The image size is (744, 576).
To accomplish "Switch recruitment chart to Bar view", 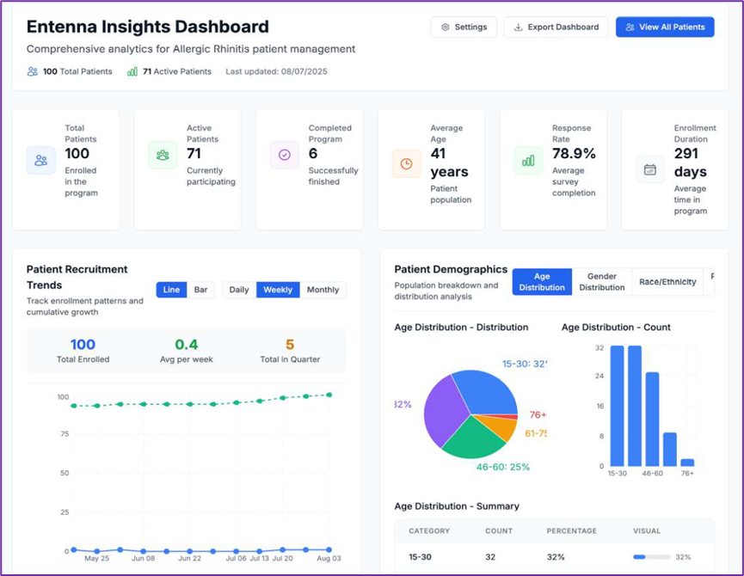I will pos(200,290).
